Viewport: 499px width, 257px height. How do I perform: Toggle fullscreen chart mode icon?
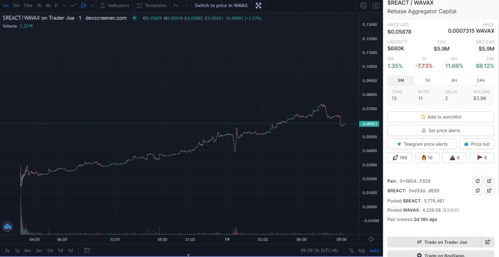point(258,5)
